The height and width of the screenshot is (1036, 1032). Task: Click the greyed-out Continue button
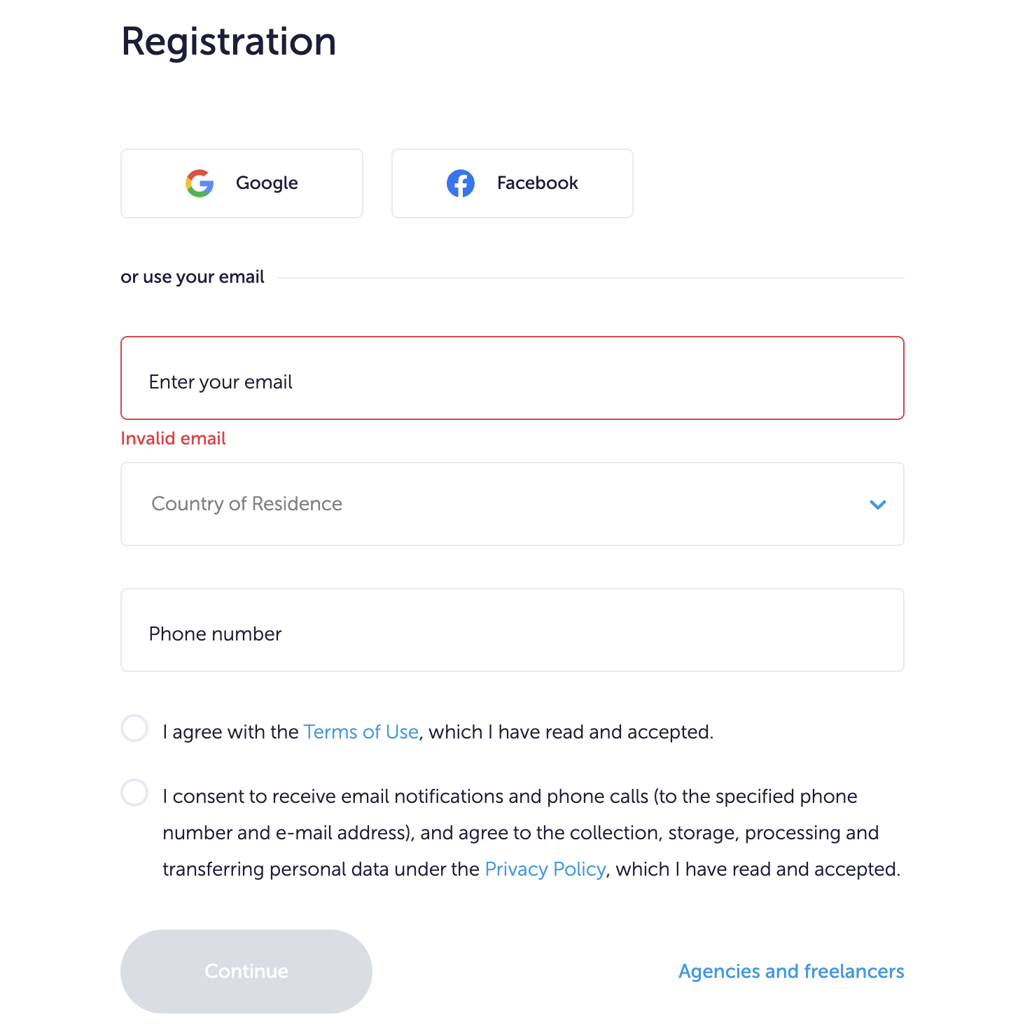click(246, 972)
